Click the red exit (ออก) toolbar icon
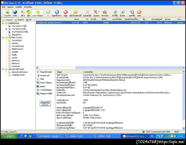 (x=139, y=13)
